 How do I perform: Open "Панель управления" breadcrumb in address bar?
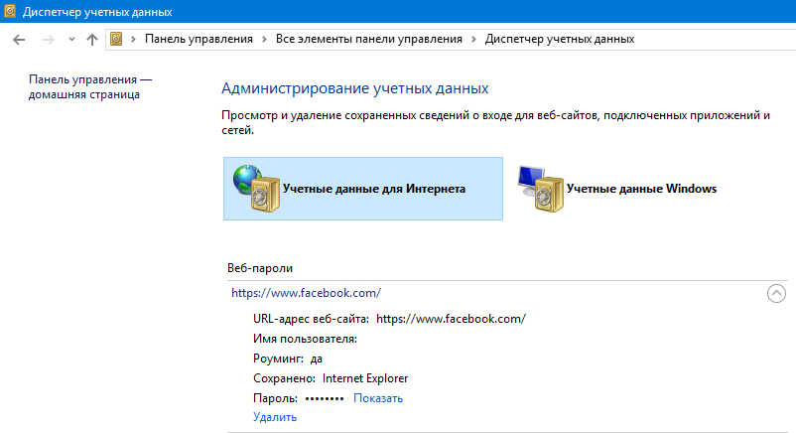[198, 40]
